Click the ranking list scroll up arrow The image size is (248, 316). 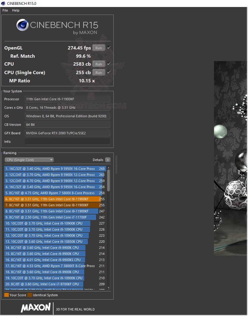pyautogui.click(x=109, y=168)
